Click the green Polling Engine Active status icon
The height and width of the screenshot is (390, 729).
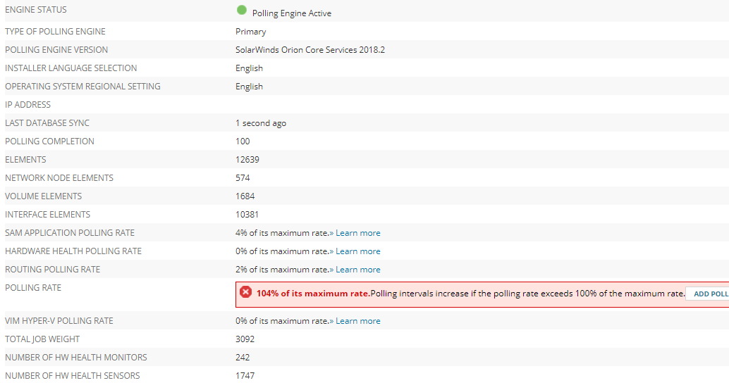pos(242,10)
